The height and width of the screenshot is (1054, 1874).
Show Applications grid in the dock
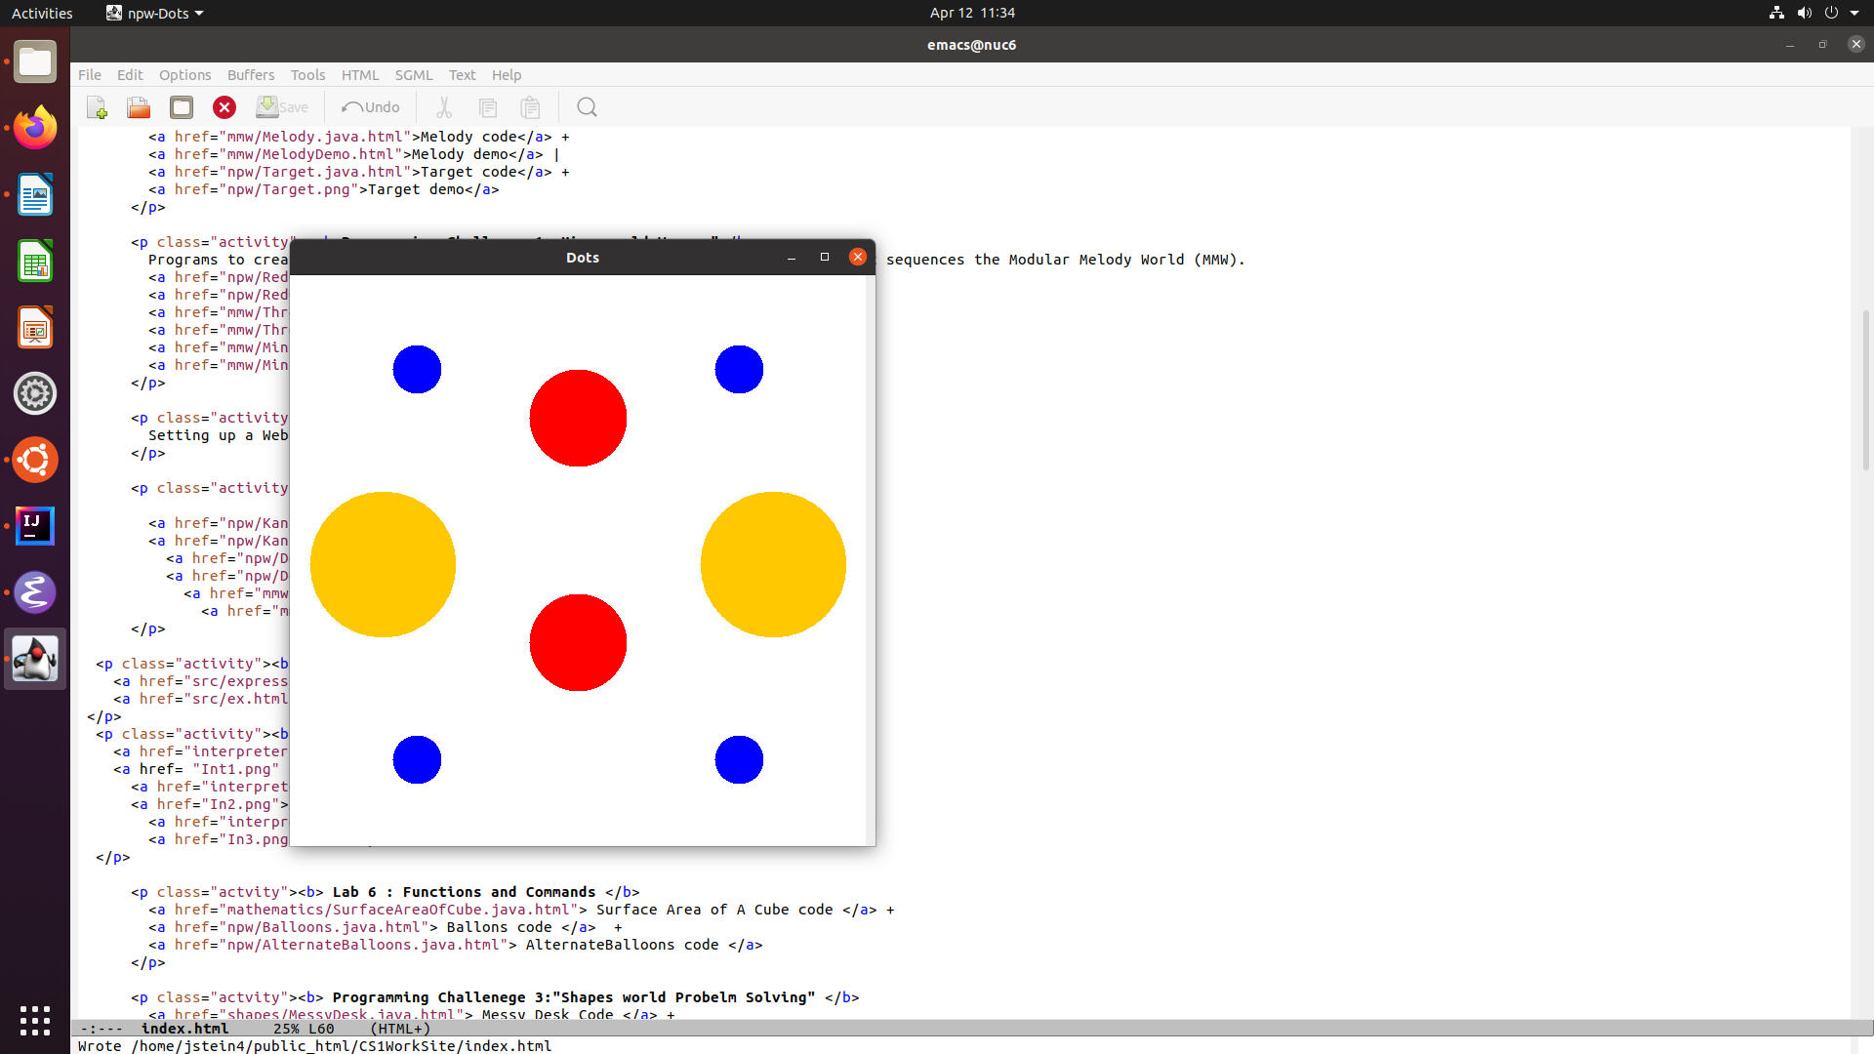35,1020
